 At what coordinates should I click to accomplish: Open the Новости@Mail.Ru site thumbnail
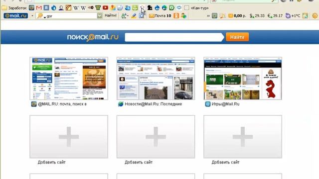(156, 79)
